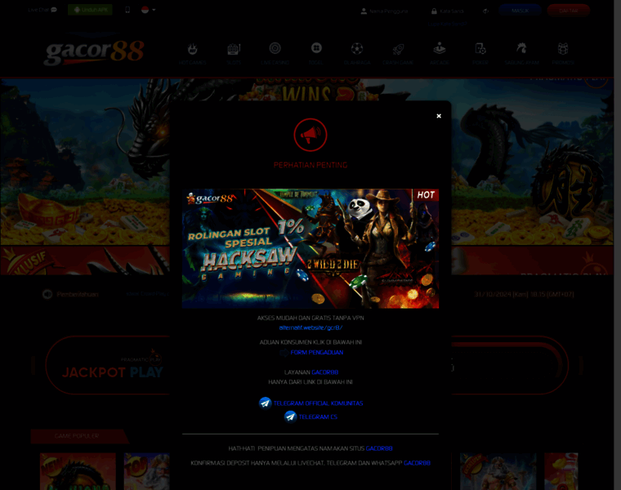This screenshot has width=621, height=490.
Task: Focus the Nama Pengguna username field
Action: click(388, 11)
